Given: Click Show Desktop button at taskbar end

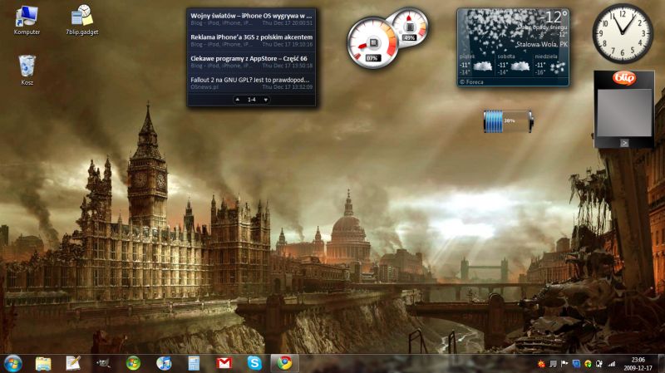Looking at the screenshot, I should point(662,364).
